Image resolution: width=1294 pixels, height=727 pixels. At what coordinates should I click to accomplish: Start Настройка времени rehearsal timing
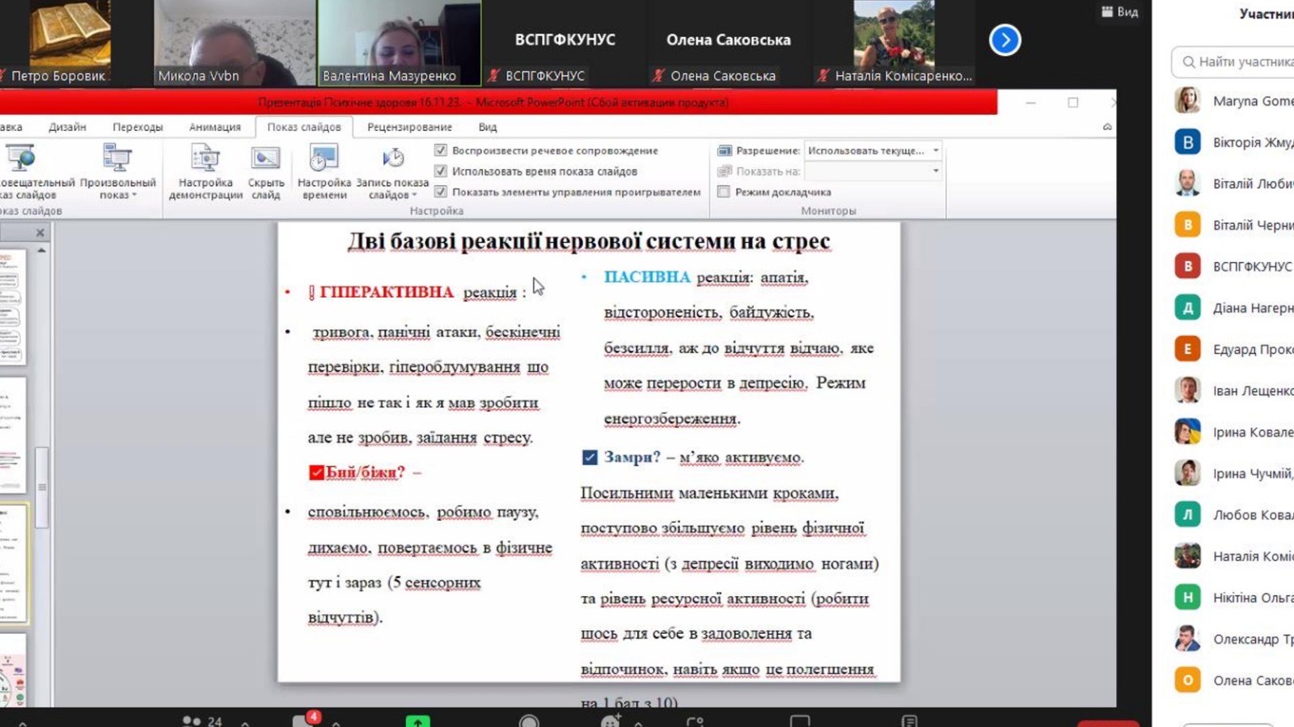tap(323, 171)
